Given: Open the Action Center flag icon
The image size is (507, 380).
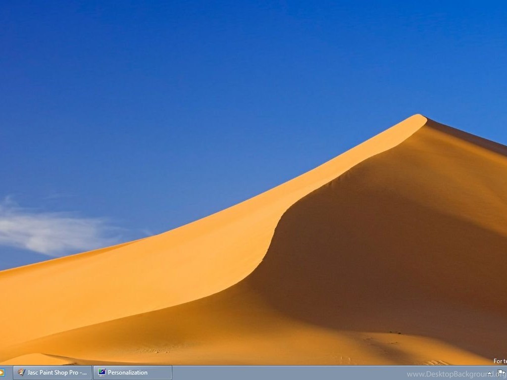Looking at the screenshot, I should point(502,373).
